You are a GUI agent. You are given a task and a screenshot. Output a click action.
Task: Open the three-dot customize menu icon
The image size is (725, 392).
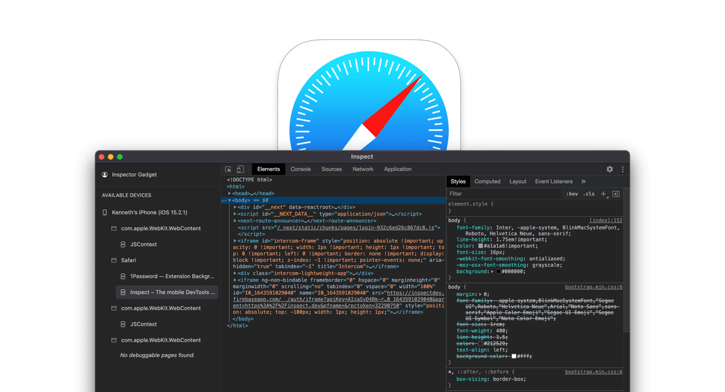(x=623, y=169)
